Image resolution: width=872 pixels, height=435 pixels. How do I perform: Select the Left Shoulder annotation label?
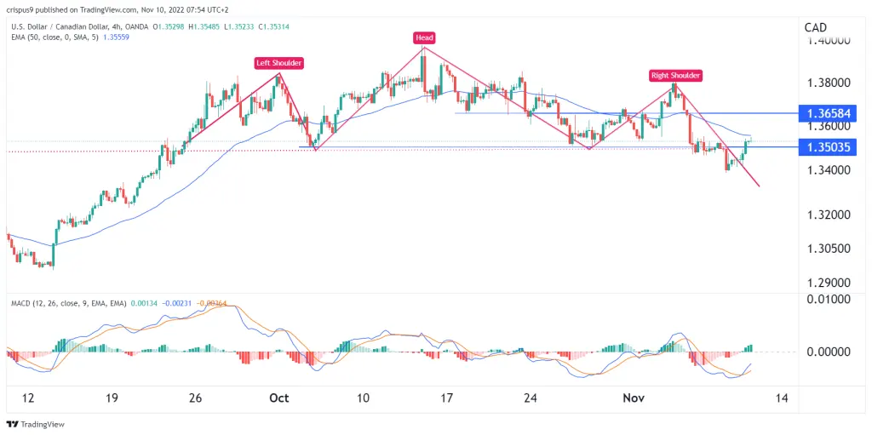point(278,63)
